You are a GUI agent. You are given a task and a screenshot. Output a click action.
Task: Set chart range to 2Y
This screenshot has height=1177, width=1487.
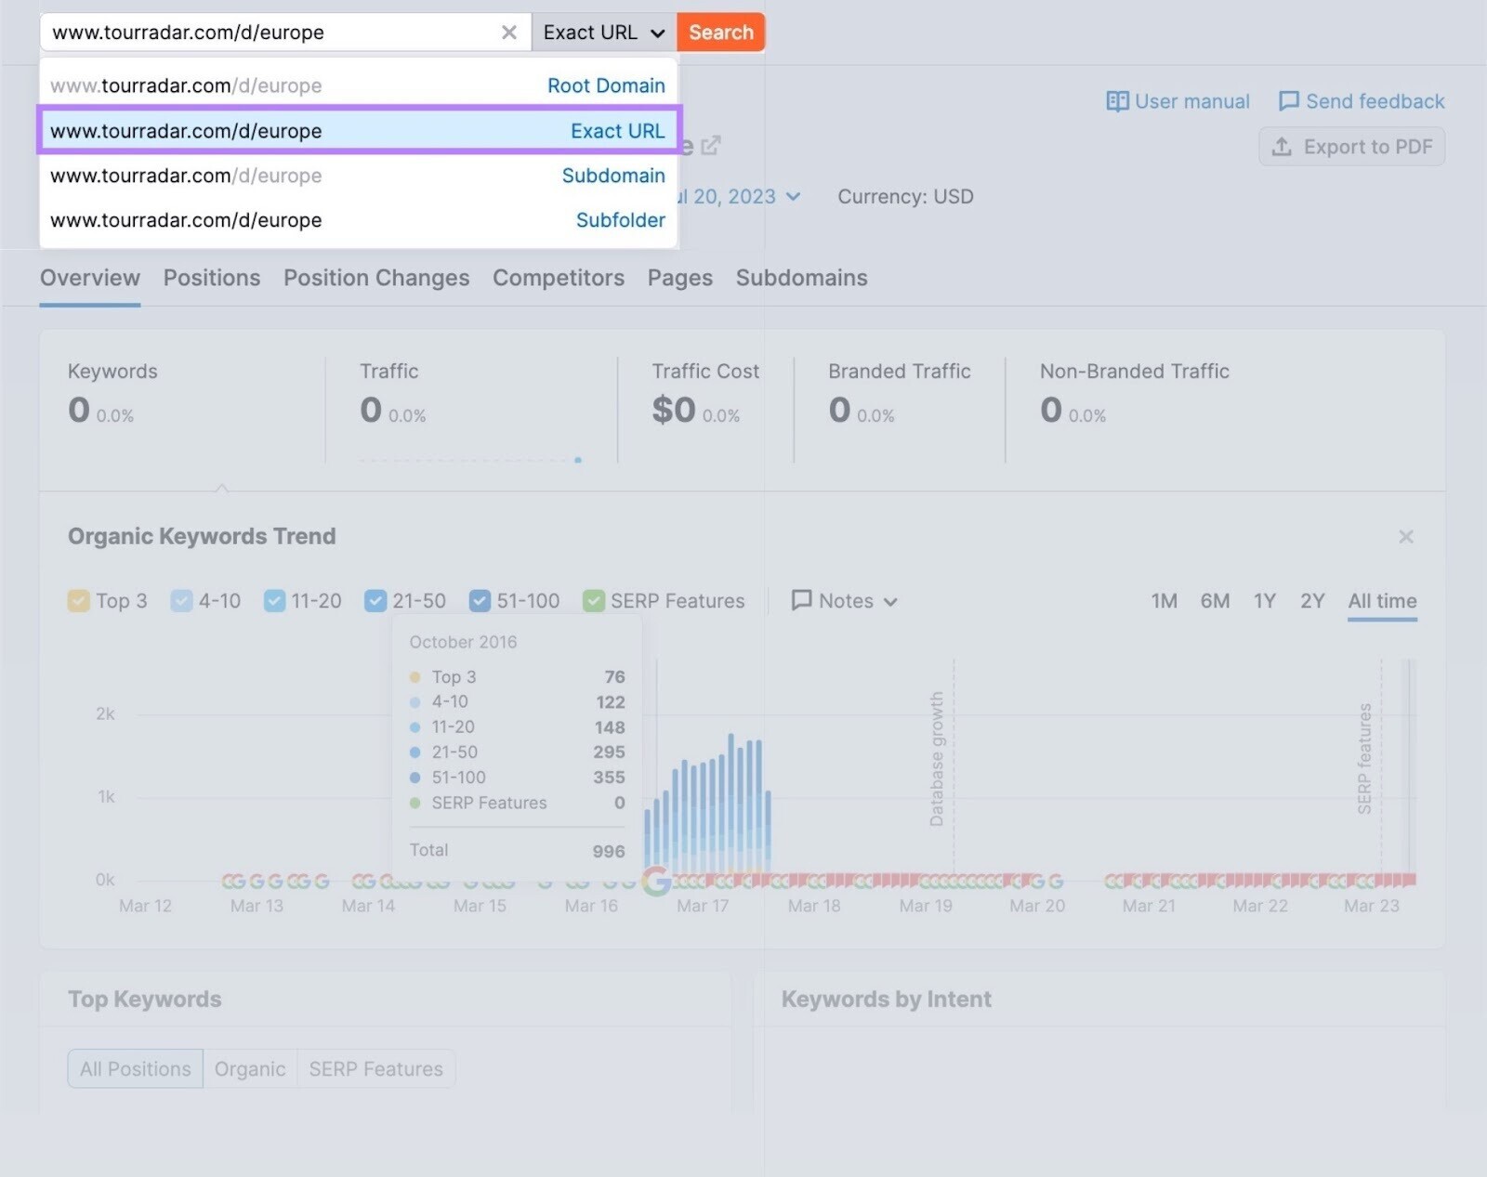coord(1312,601)
